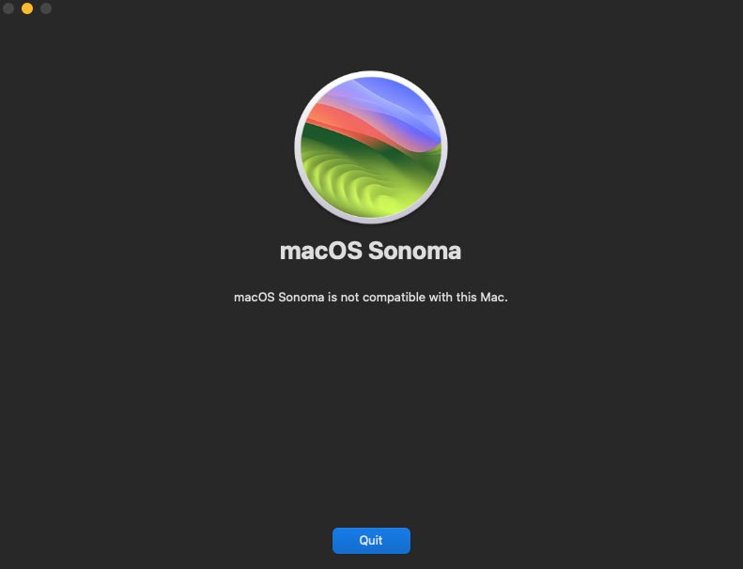The width and height of the screenshot is (743, 569).
Task: Click the macOS Sonoma round logo
Action: [x=371, y=147]
